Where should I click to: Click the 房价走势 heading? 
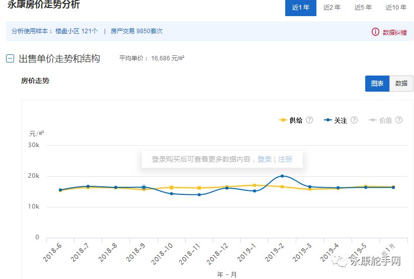pos(35,81)
